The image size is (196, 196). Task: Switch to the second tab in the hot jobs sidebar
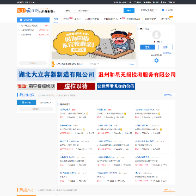pos(45,102)
